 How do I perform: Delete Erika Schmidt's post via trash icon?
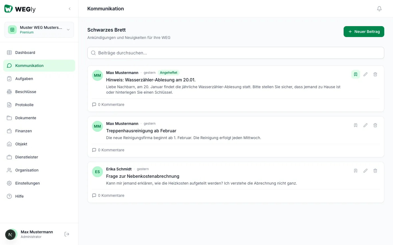[375, 171]
